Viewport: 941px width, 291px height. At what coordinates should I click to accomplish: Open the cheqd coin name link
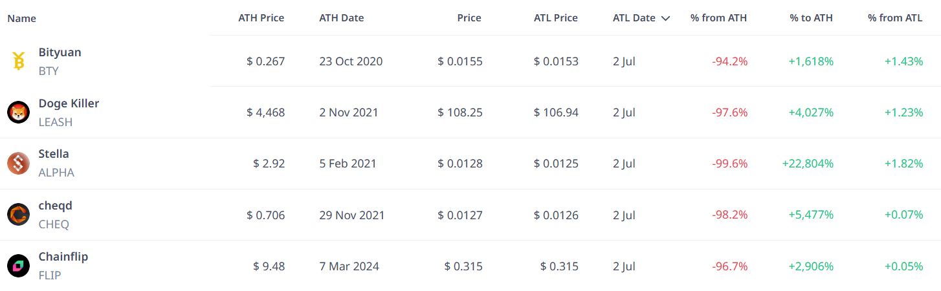tap(55, 206)
